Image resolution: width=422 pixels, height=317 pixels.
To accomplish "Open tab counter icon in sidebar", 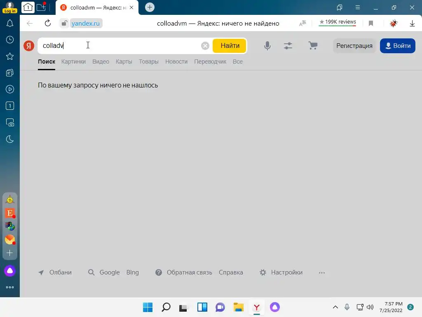I will 10,106.
